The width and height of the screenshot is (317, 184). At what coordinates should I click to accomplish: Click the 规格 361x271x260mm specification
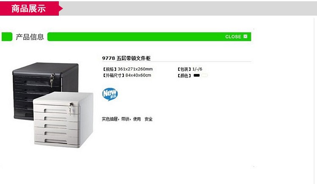tap(127, 69)
